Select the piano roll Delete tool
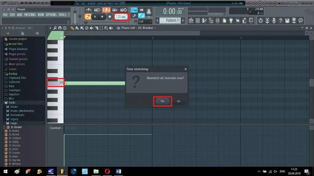 (87, 28)
